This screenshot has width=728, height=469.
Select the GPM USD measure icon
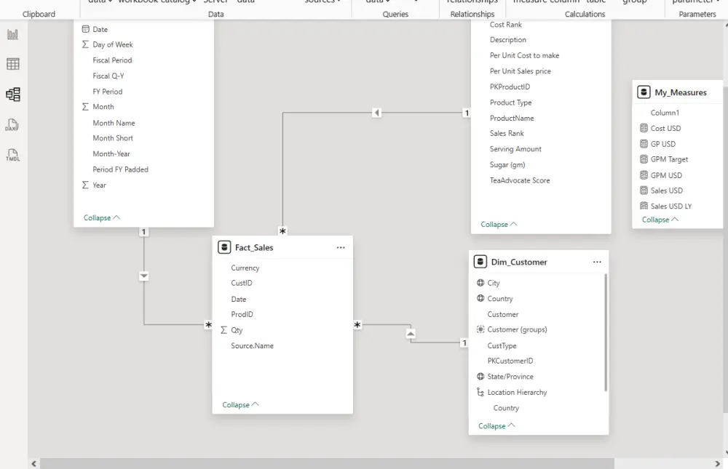pos(644,175)
